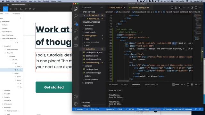
Task: Kill terminal with trash icon
Action: 192,84
